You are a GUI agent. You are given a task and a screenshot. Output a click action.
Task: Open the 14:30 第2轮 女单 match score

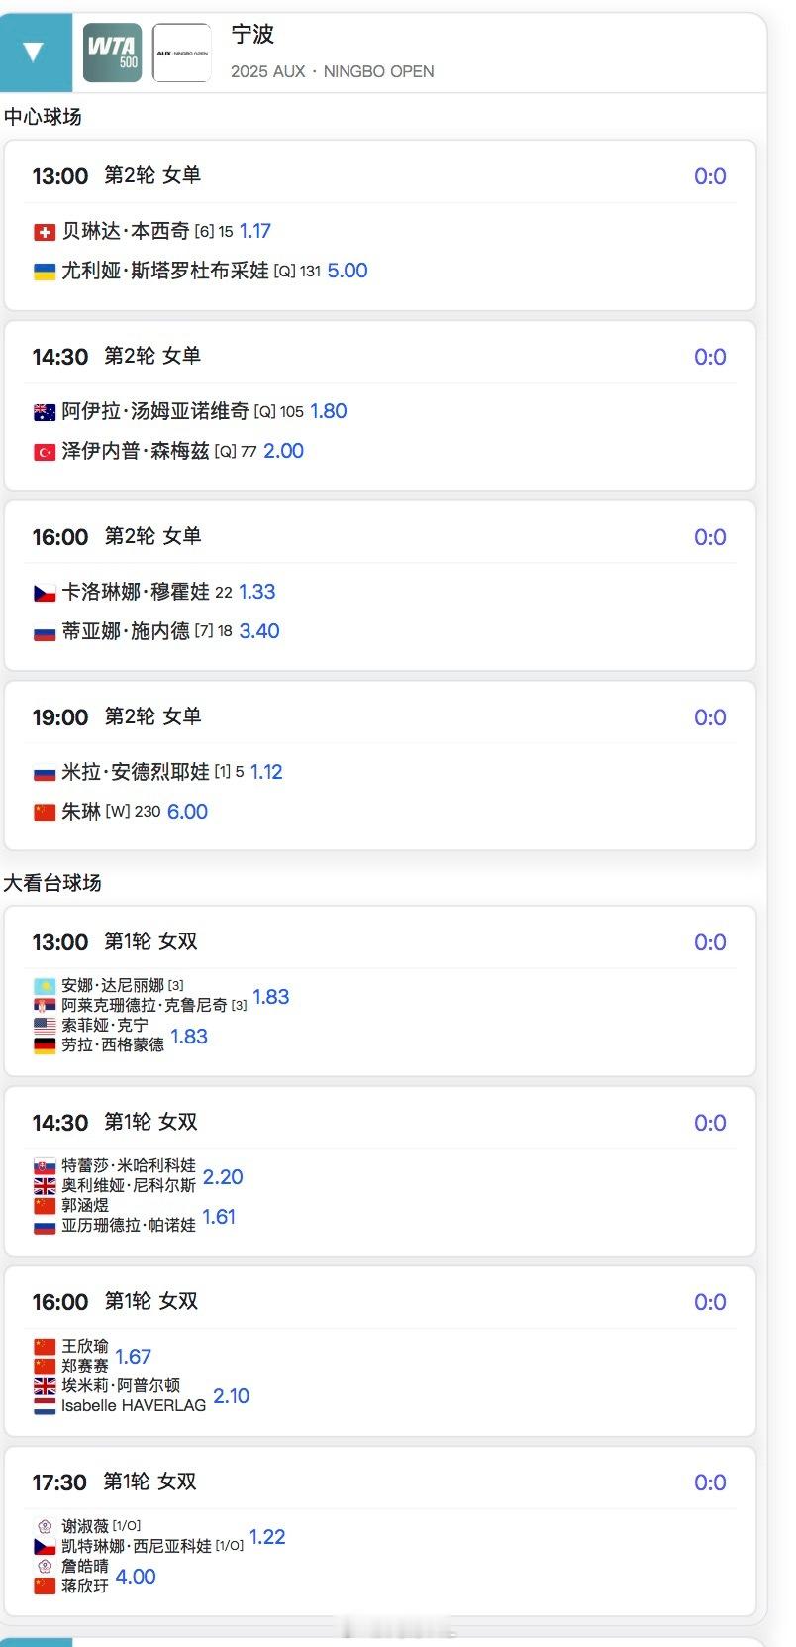(x=710, y=357)
